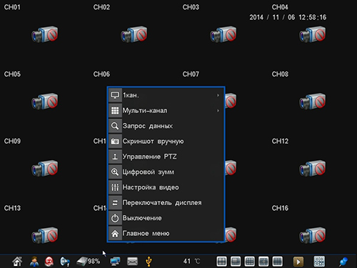This screenshot has width=357, height=268.
Task: Select the CH05 disabled camera icon
Action: click(45, 101)
